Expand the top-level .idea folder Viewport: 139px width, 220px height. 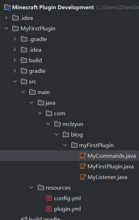pyautogui.click(x=6, y=18)
